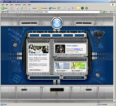
Task: Click the round colored connector knob
Action: (x=15, y=45)
